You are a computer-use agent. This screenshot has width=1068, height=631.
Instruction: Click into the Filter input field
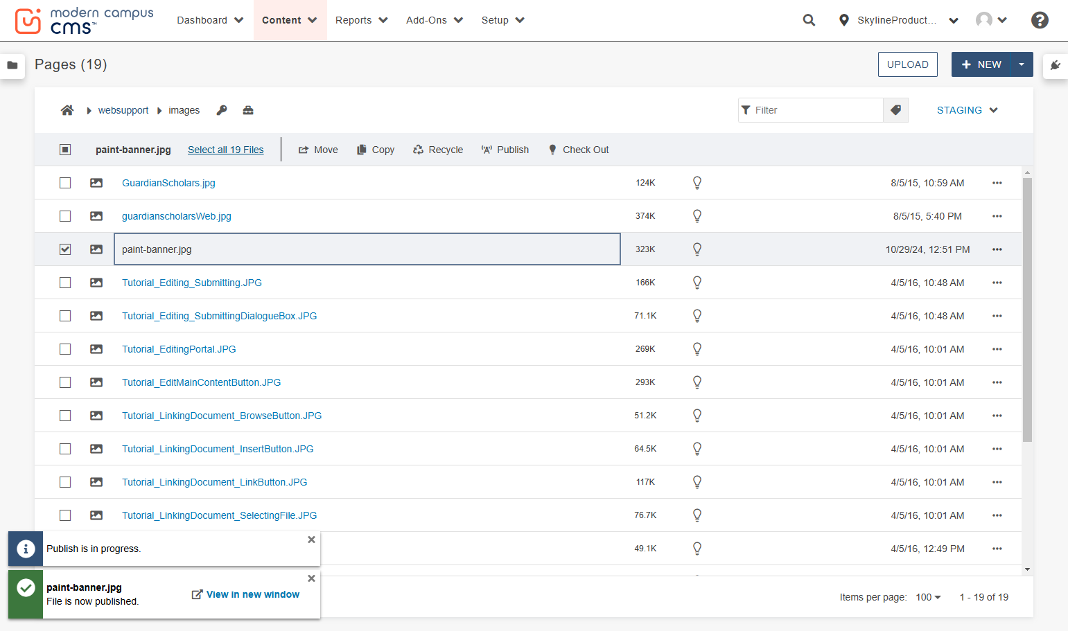[x=811, y=110]
